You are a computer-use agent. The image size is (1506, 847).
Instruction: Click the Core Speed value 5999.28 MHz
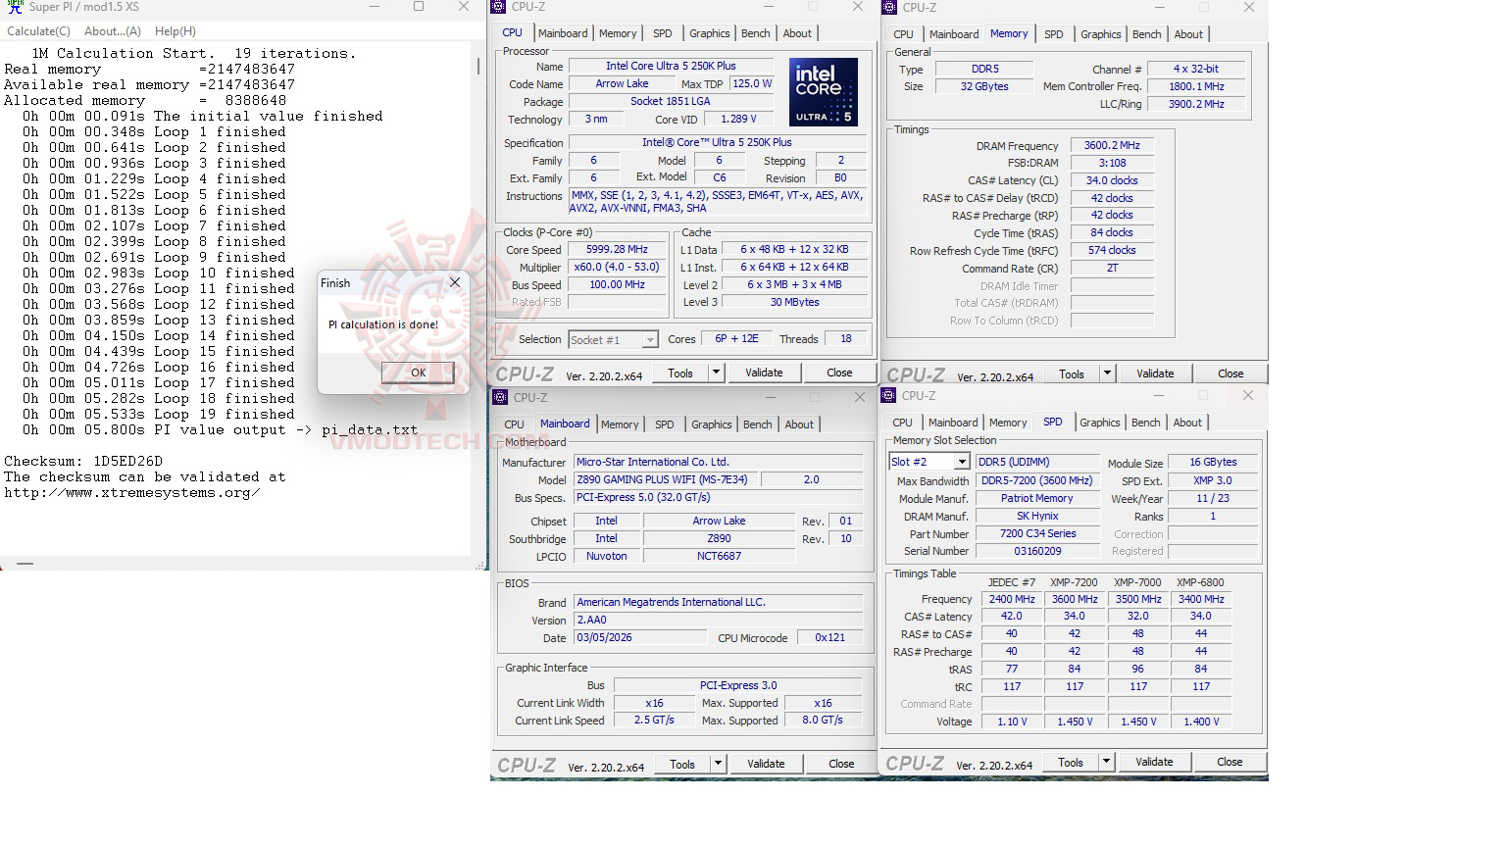[x=618, y=249]
